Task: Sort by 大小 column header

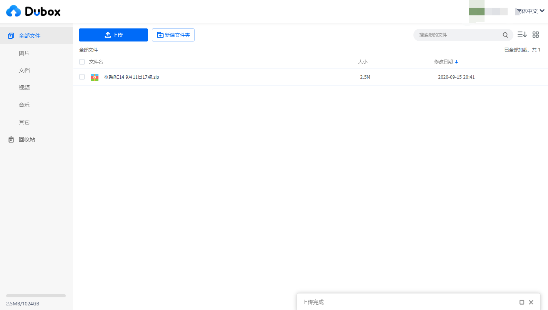Action: point(363,62)
